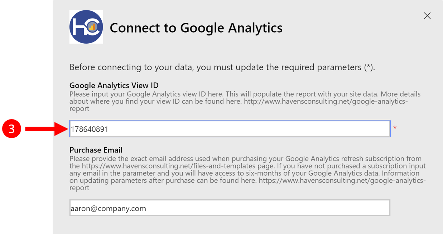
Task: Focus the Google Analytics View ID field
Action: click(229, 129)
